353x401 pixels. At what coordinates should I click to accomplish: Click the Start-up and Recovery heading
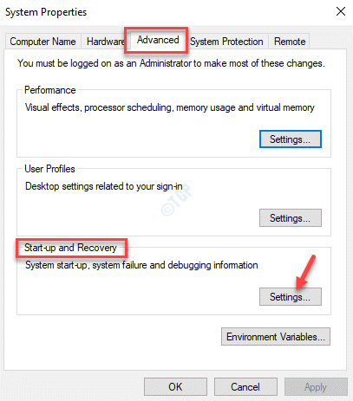(x=70, y=248)
